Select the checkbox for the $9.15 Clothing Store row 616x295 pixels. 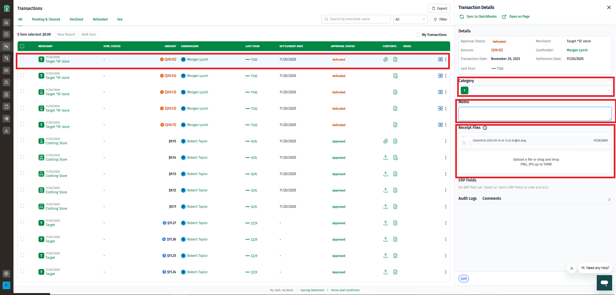(x=22, y=140)
